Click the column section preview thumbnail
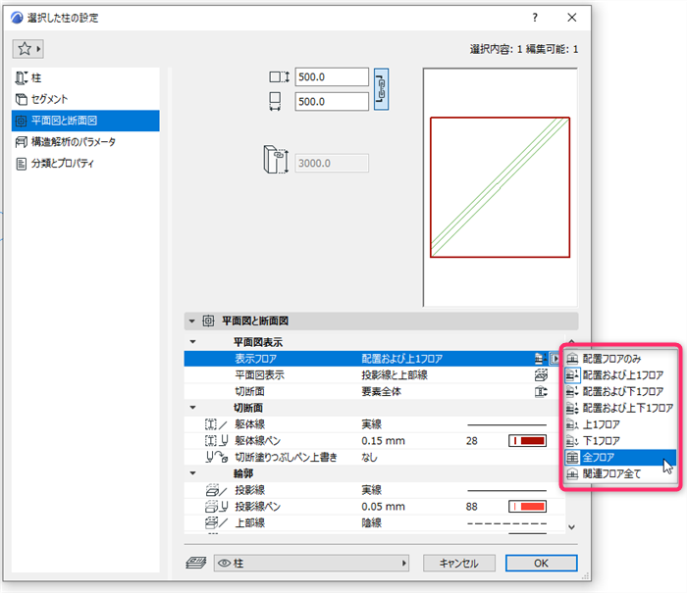 point(500,187)
